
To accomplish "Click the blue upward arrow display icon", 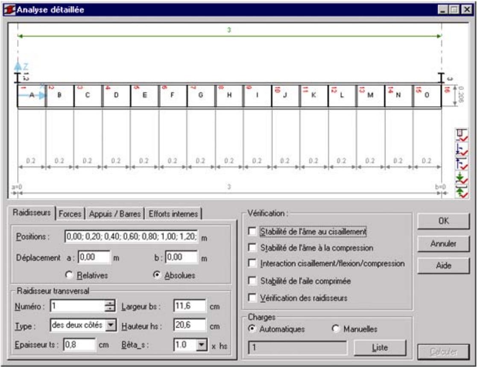I will pos(462,163).
